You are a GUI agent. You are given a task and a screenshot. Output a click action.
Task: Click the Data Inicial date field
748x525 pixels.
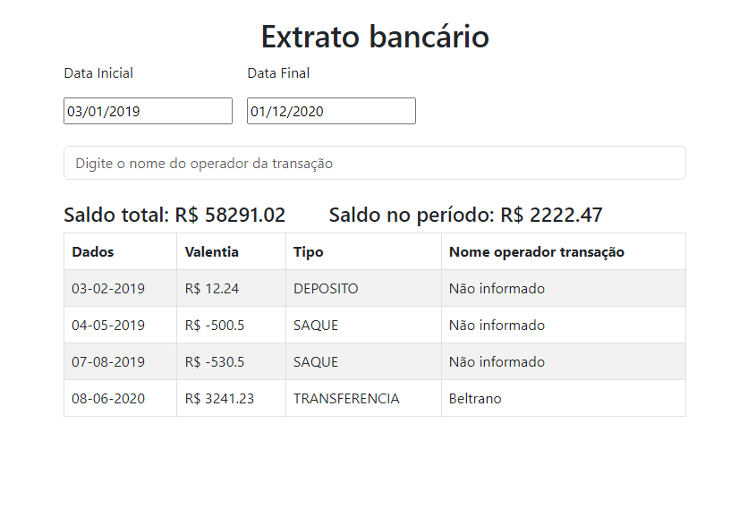tap(147, 110)
